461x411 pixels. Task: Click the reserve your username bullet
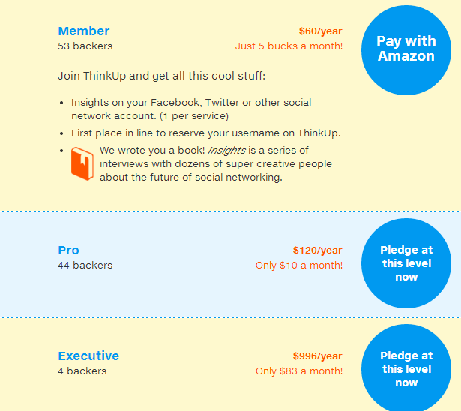click(x=206, y=133)
